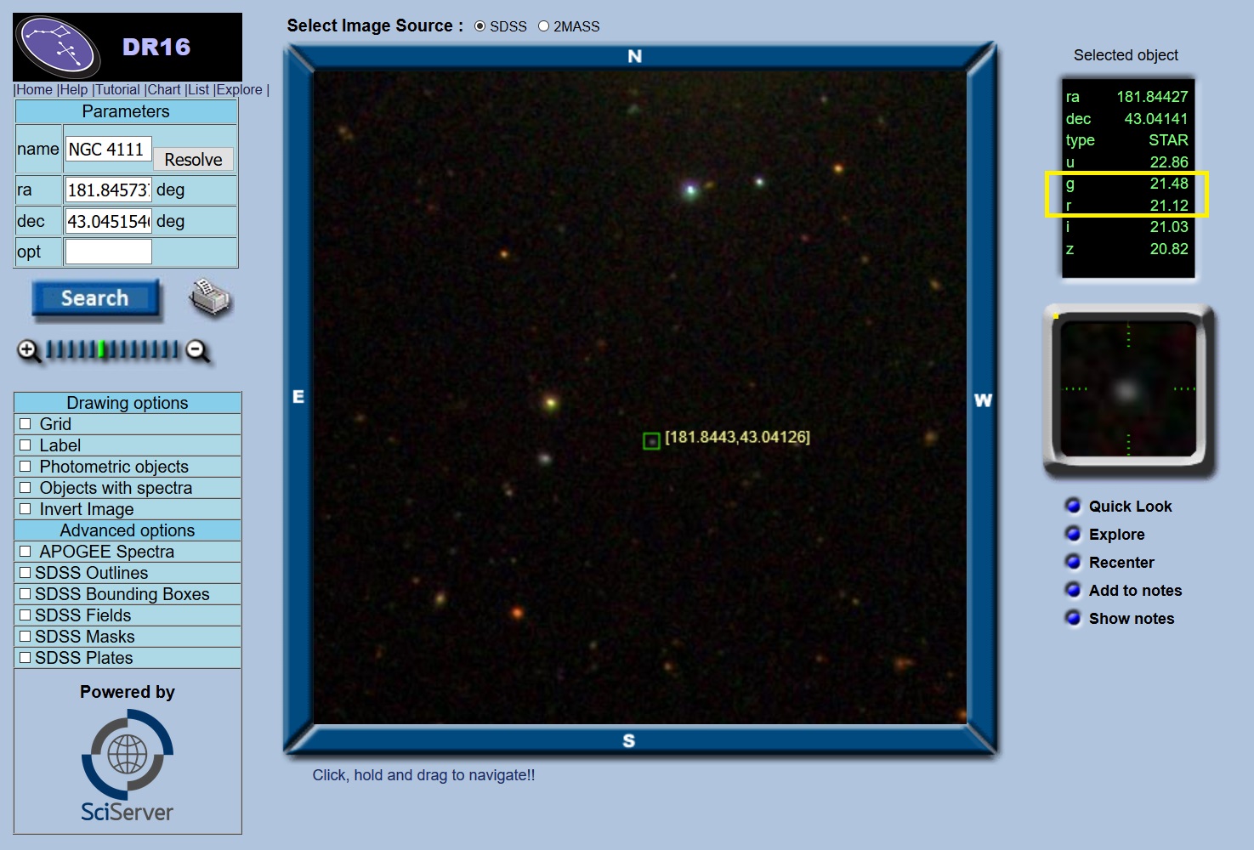Click the z magnitude value 20.82
The image size is (1254, 850).
click(x=1169, y=249)
